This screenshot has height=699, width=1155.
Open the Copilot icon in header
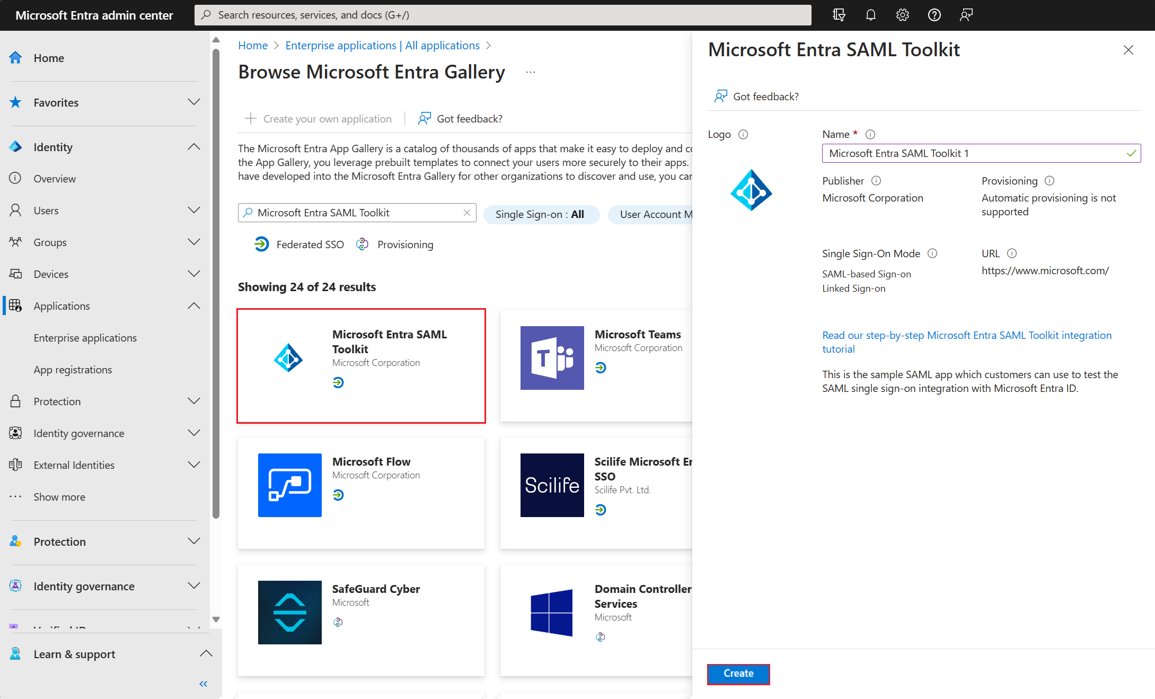tap(839, 15)
